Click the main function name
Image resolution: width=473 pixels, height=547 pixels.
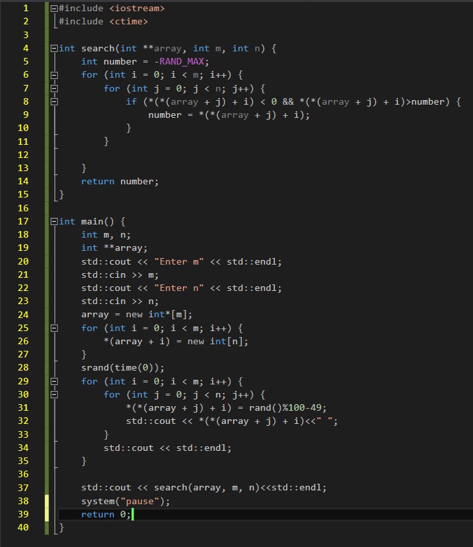click(92, 222)
